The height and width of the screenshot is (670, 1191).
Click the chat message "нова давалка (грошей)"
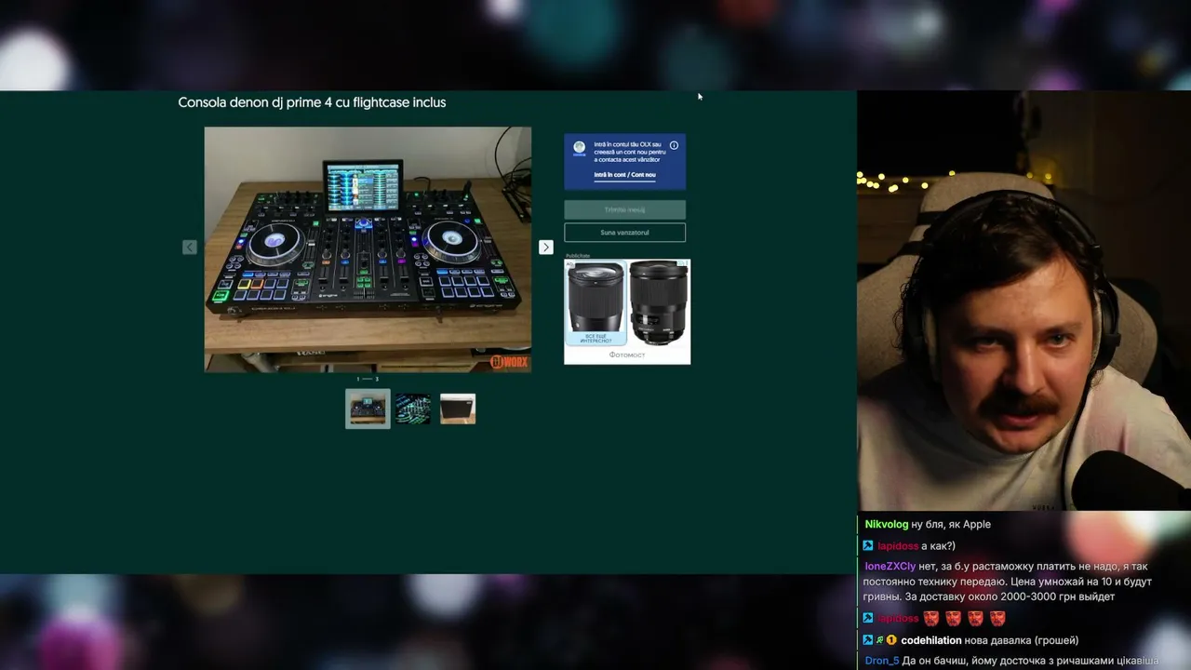(x=1023, y=640)
